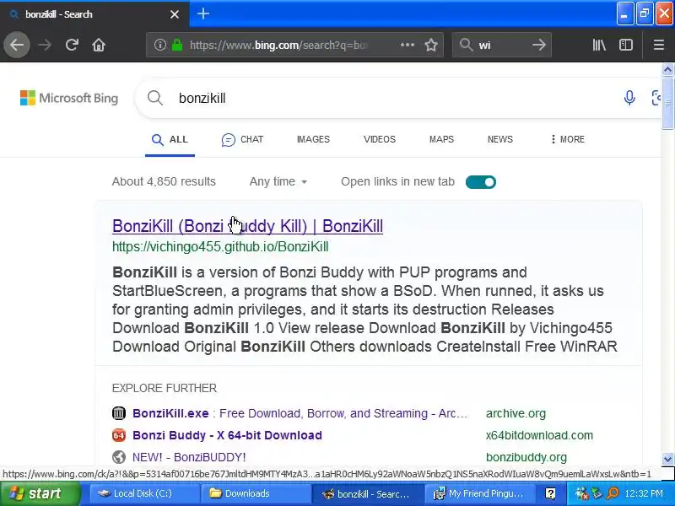Start voice search with microphone icon
This screenshot has height=506, width=675.
pos(629,98)
